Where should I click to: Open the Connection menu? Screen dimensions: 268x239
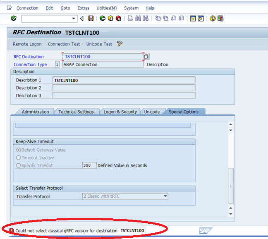(27, 8)
